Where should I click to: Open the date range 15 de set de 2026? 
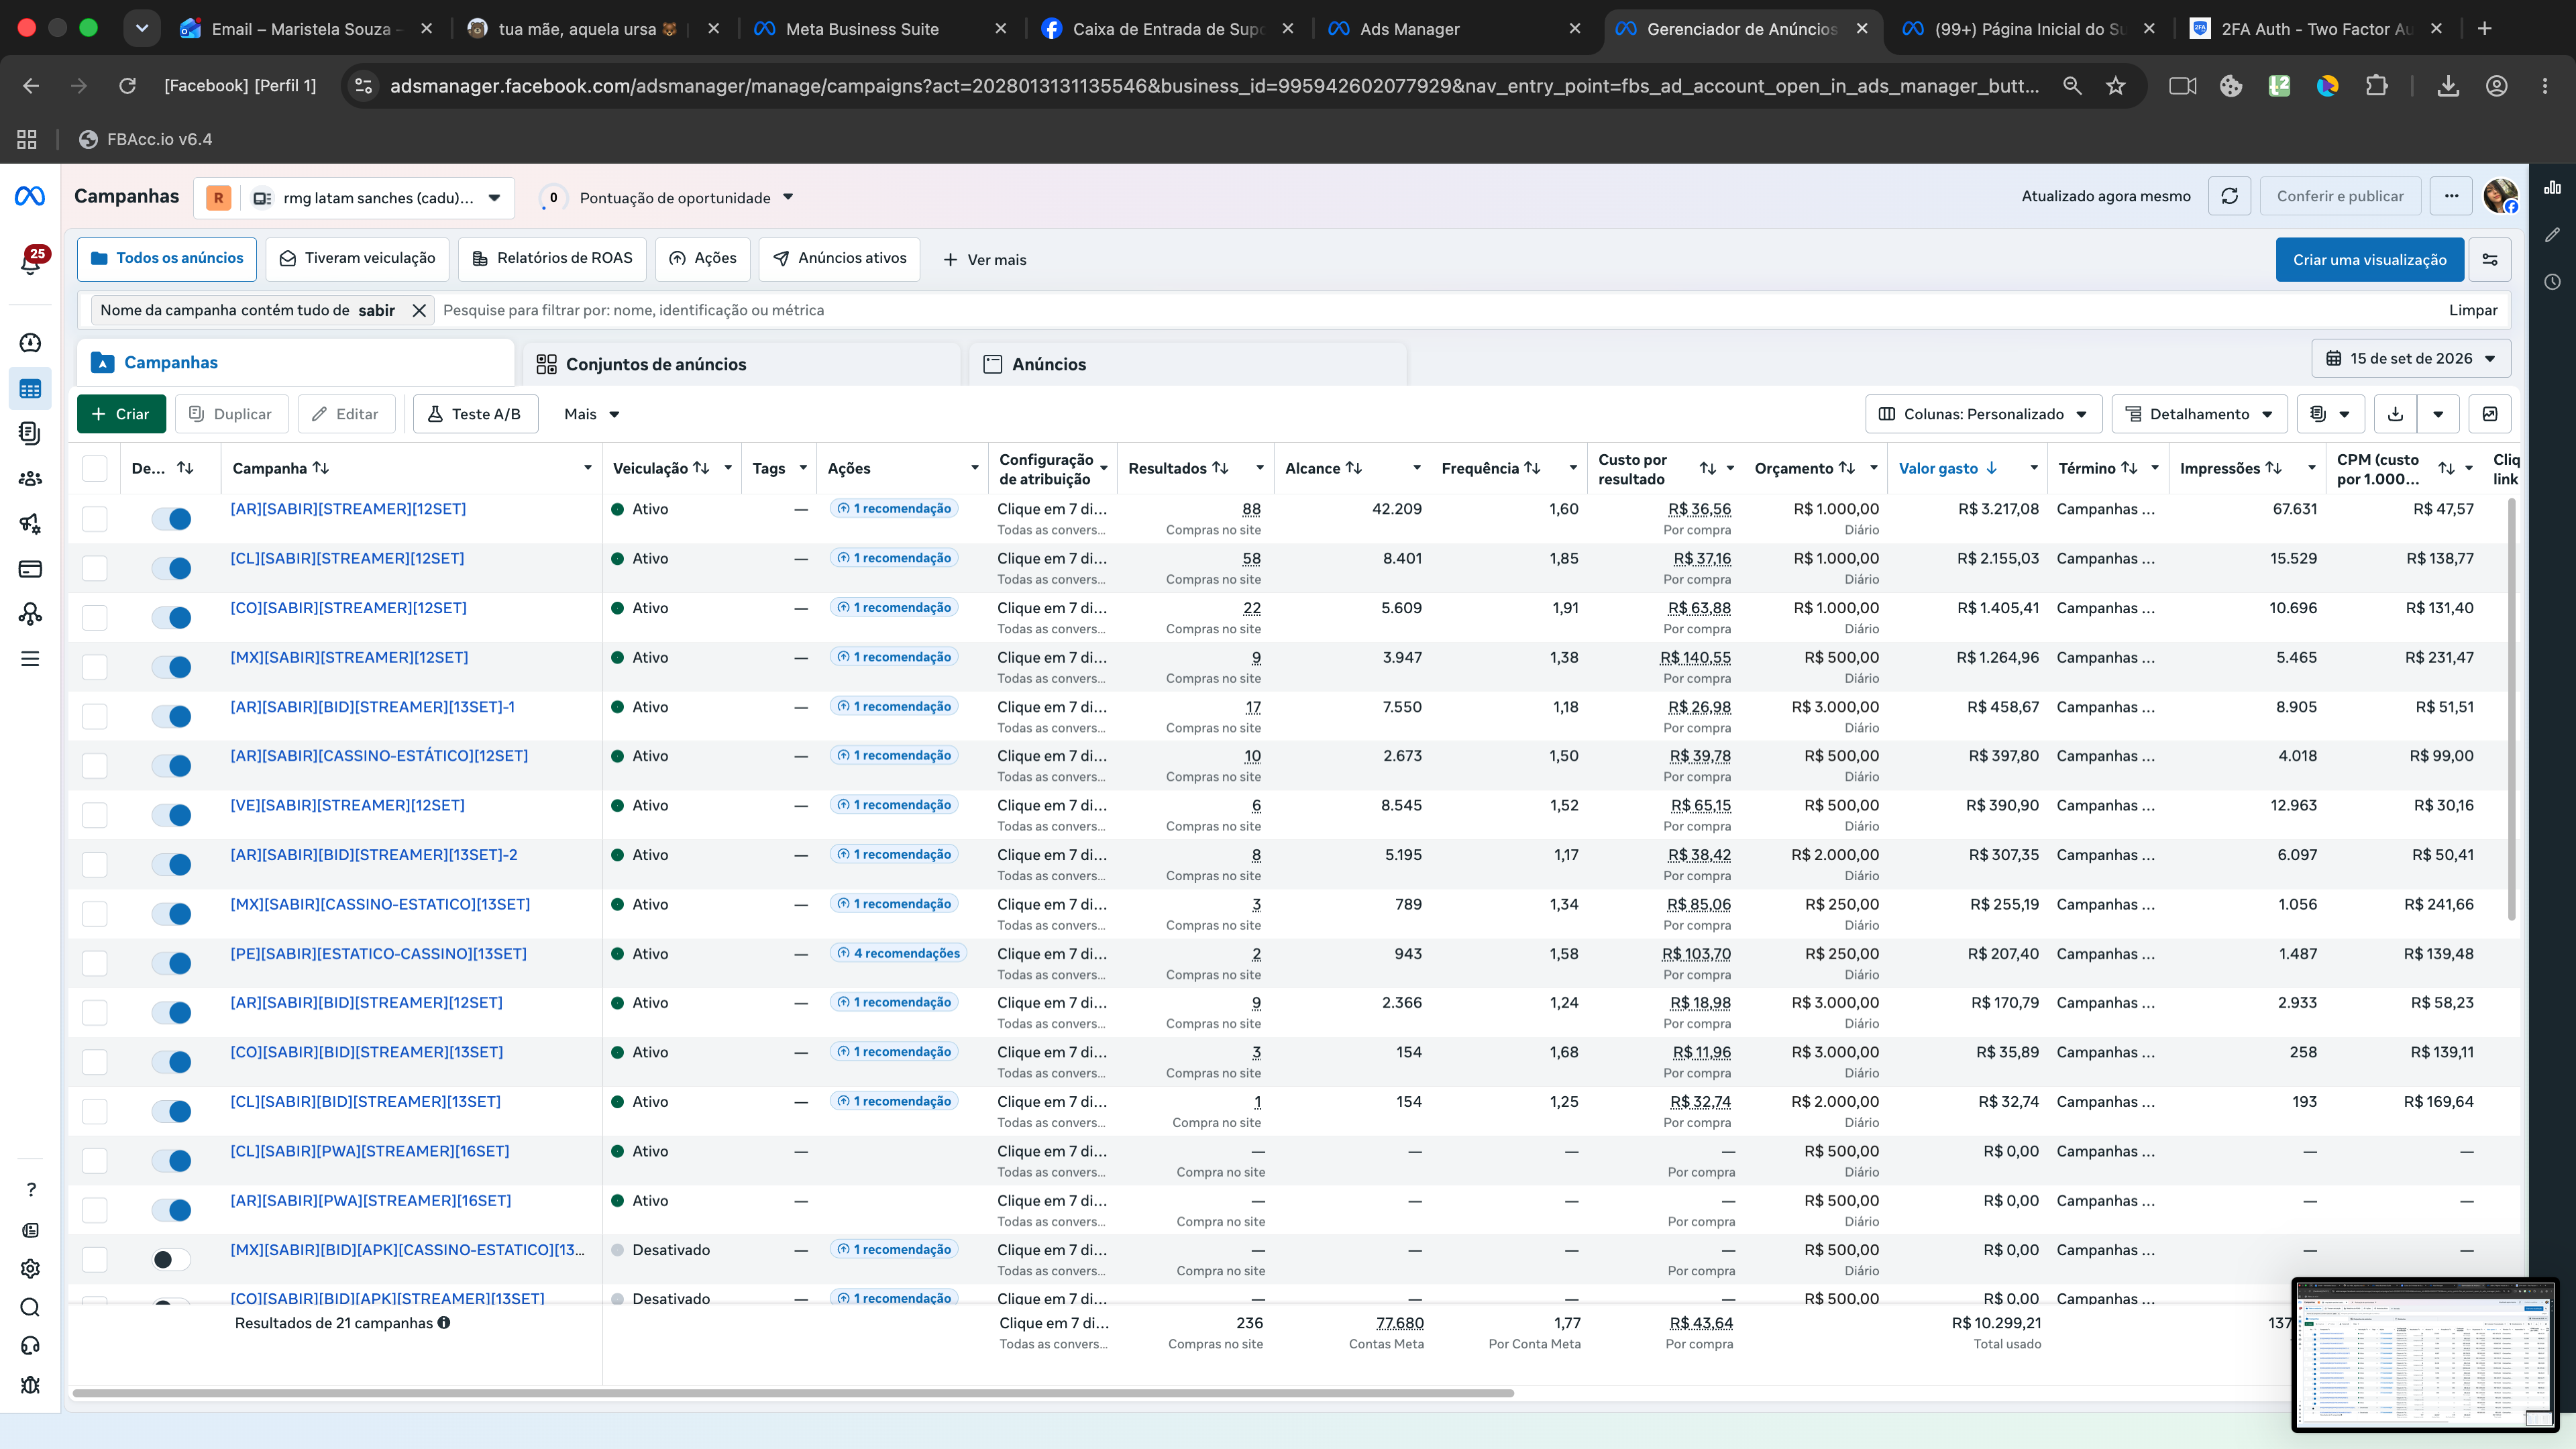tap(2410, 358)
